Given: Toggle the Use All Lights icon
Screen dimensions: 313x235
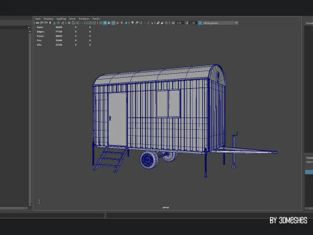Looking at the screenshot, I should tap(122, 23).
